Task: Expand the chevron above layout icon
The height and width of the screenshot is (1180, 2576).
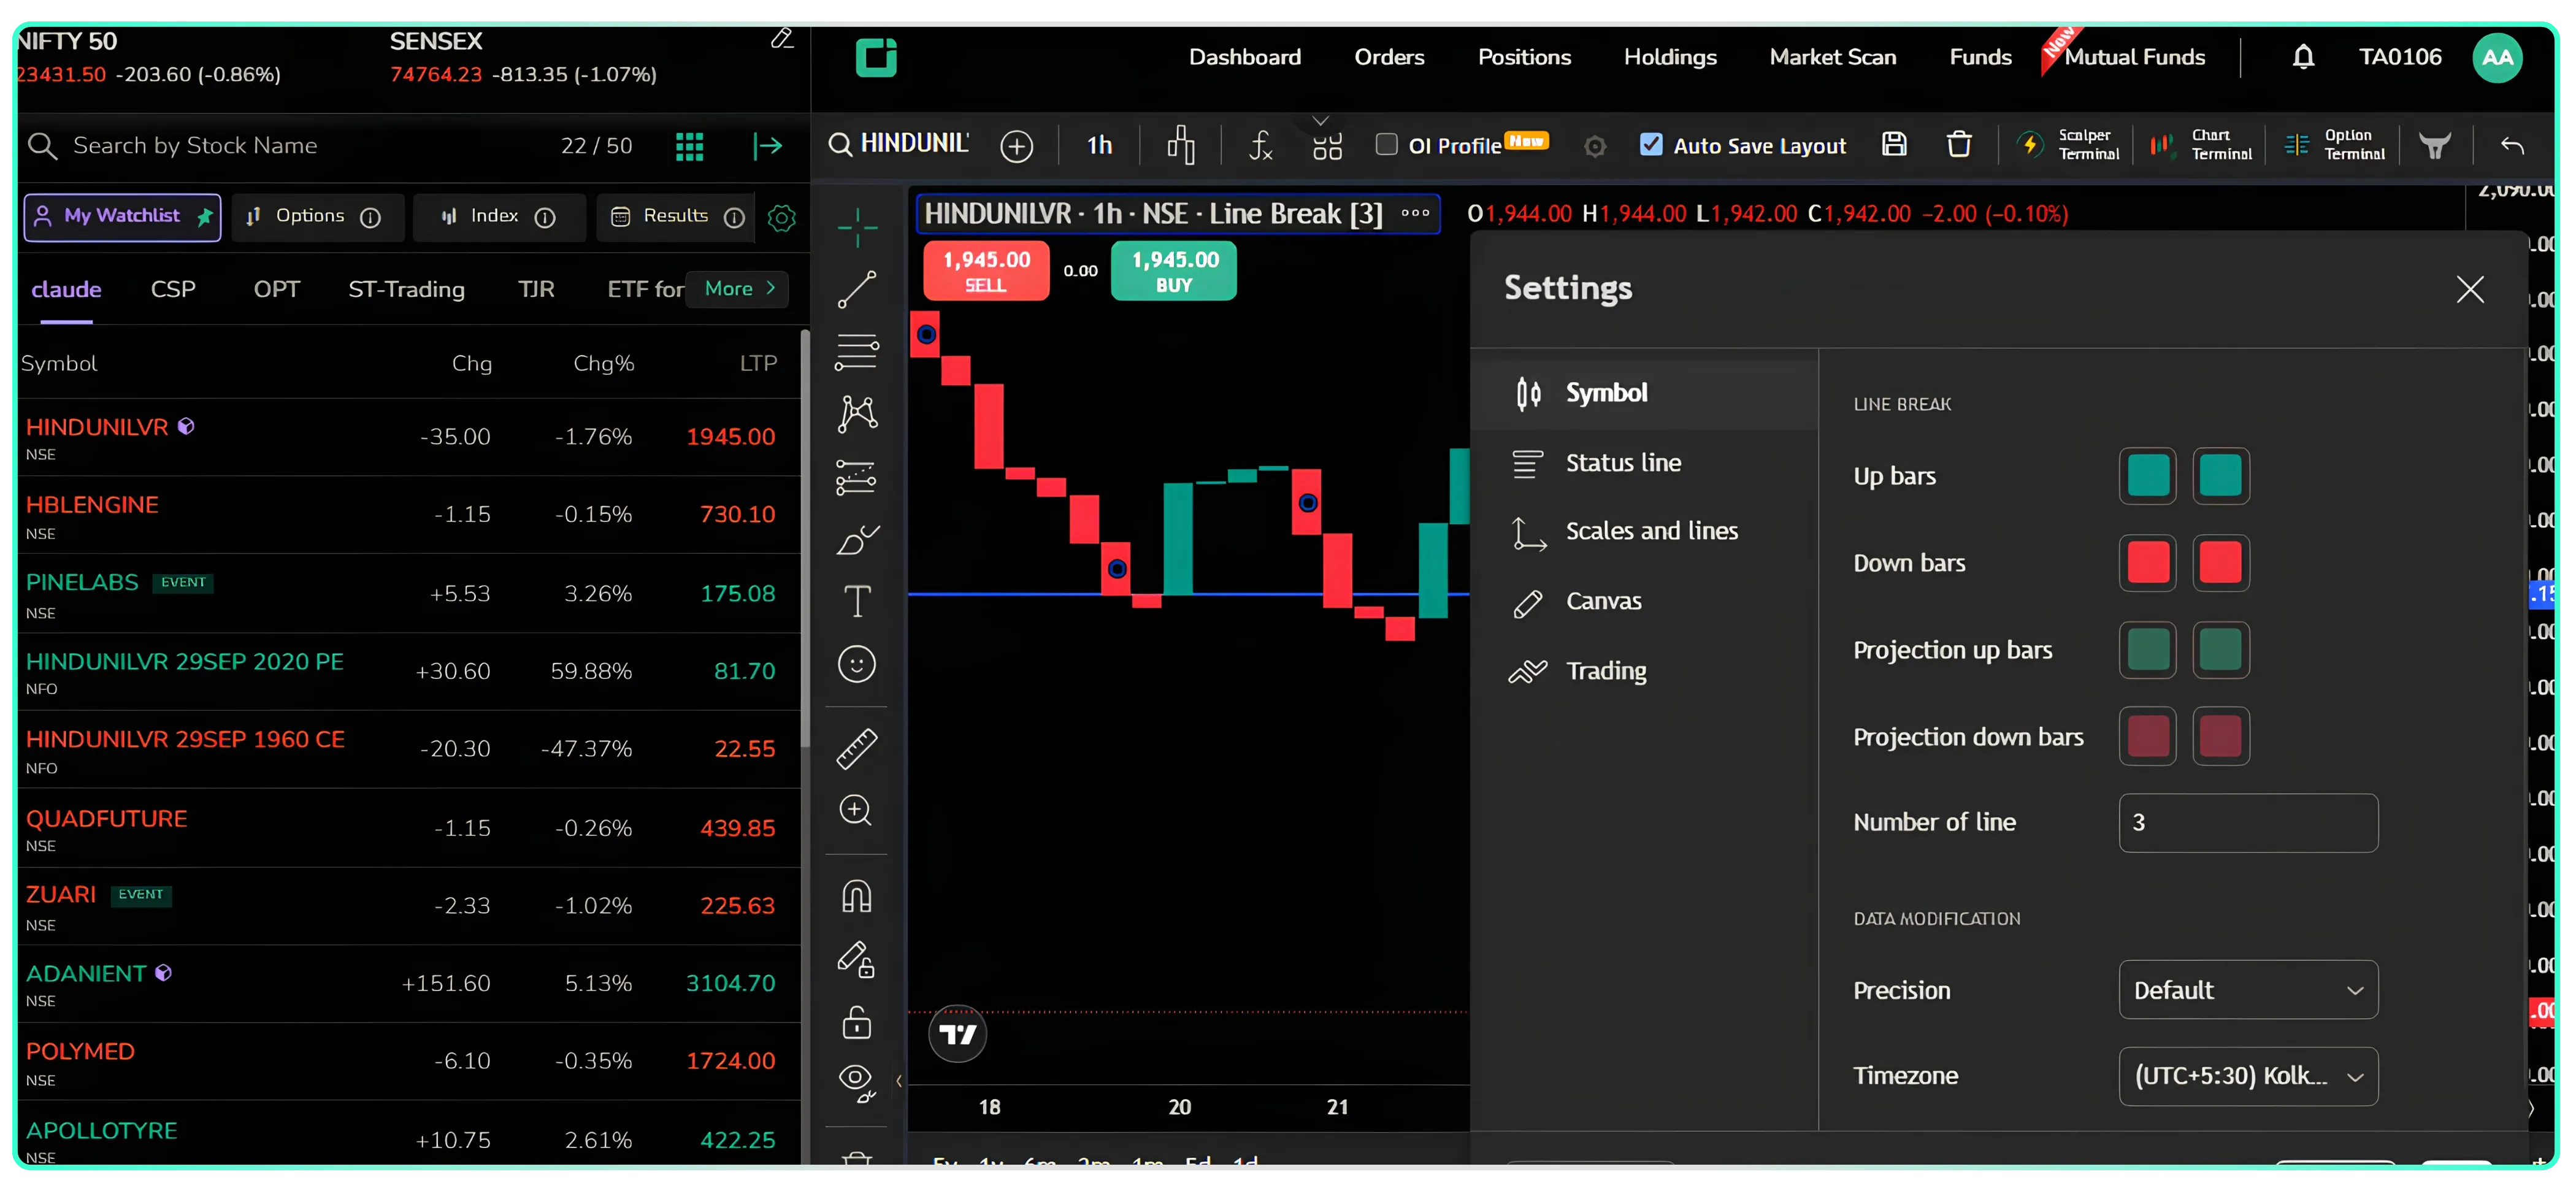Action: [x=1320, y=120]
